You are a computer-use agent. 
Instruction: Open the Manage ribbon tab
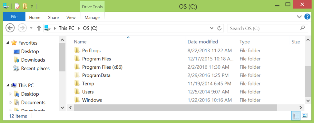coord(92,18)
